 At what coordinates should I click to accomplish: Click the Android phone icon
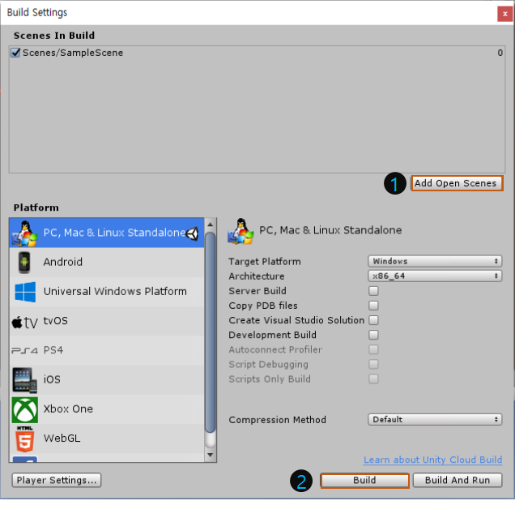[24, 262]
